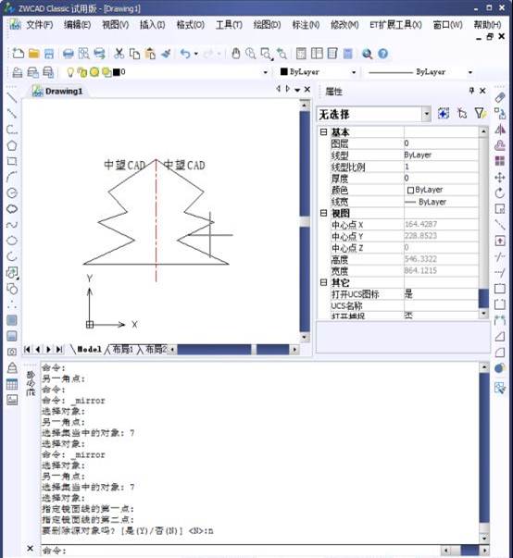
Task: Open the 无选择 object selection dropdown
Action: 426,114
